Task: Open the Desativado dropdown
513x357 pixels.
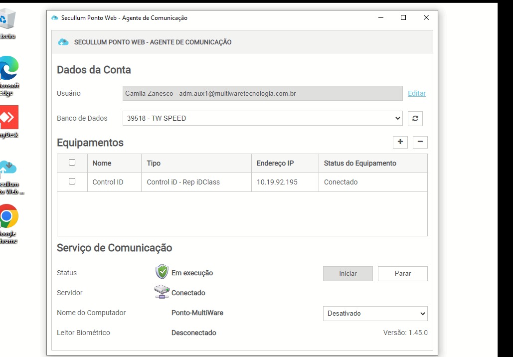Action: click(375, 314)
